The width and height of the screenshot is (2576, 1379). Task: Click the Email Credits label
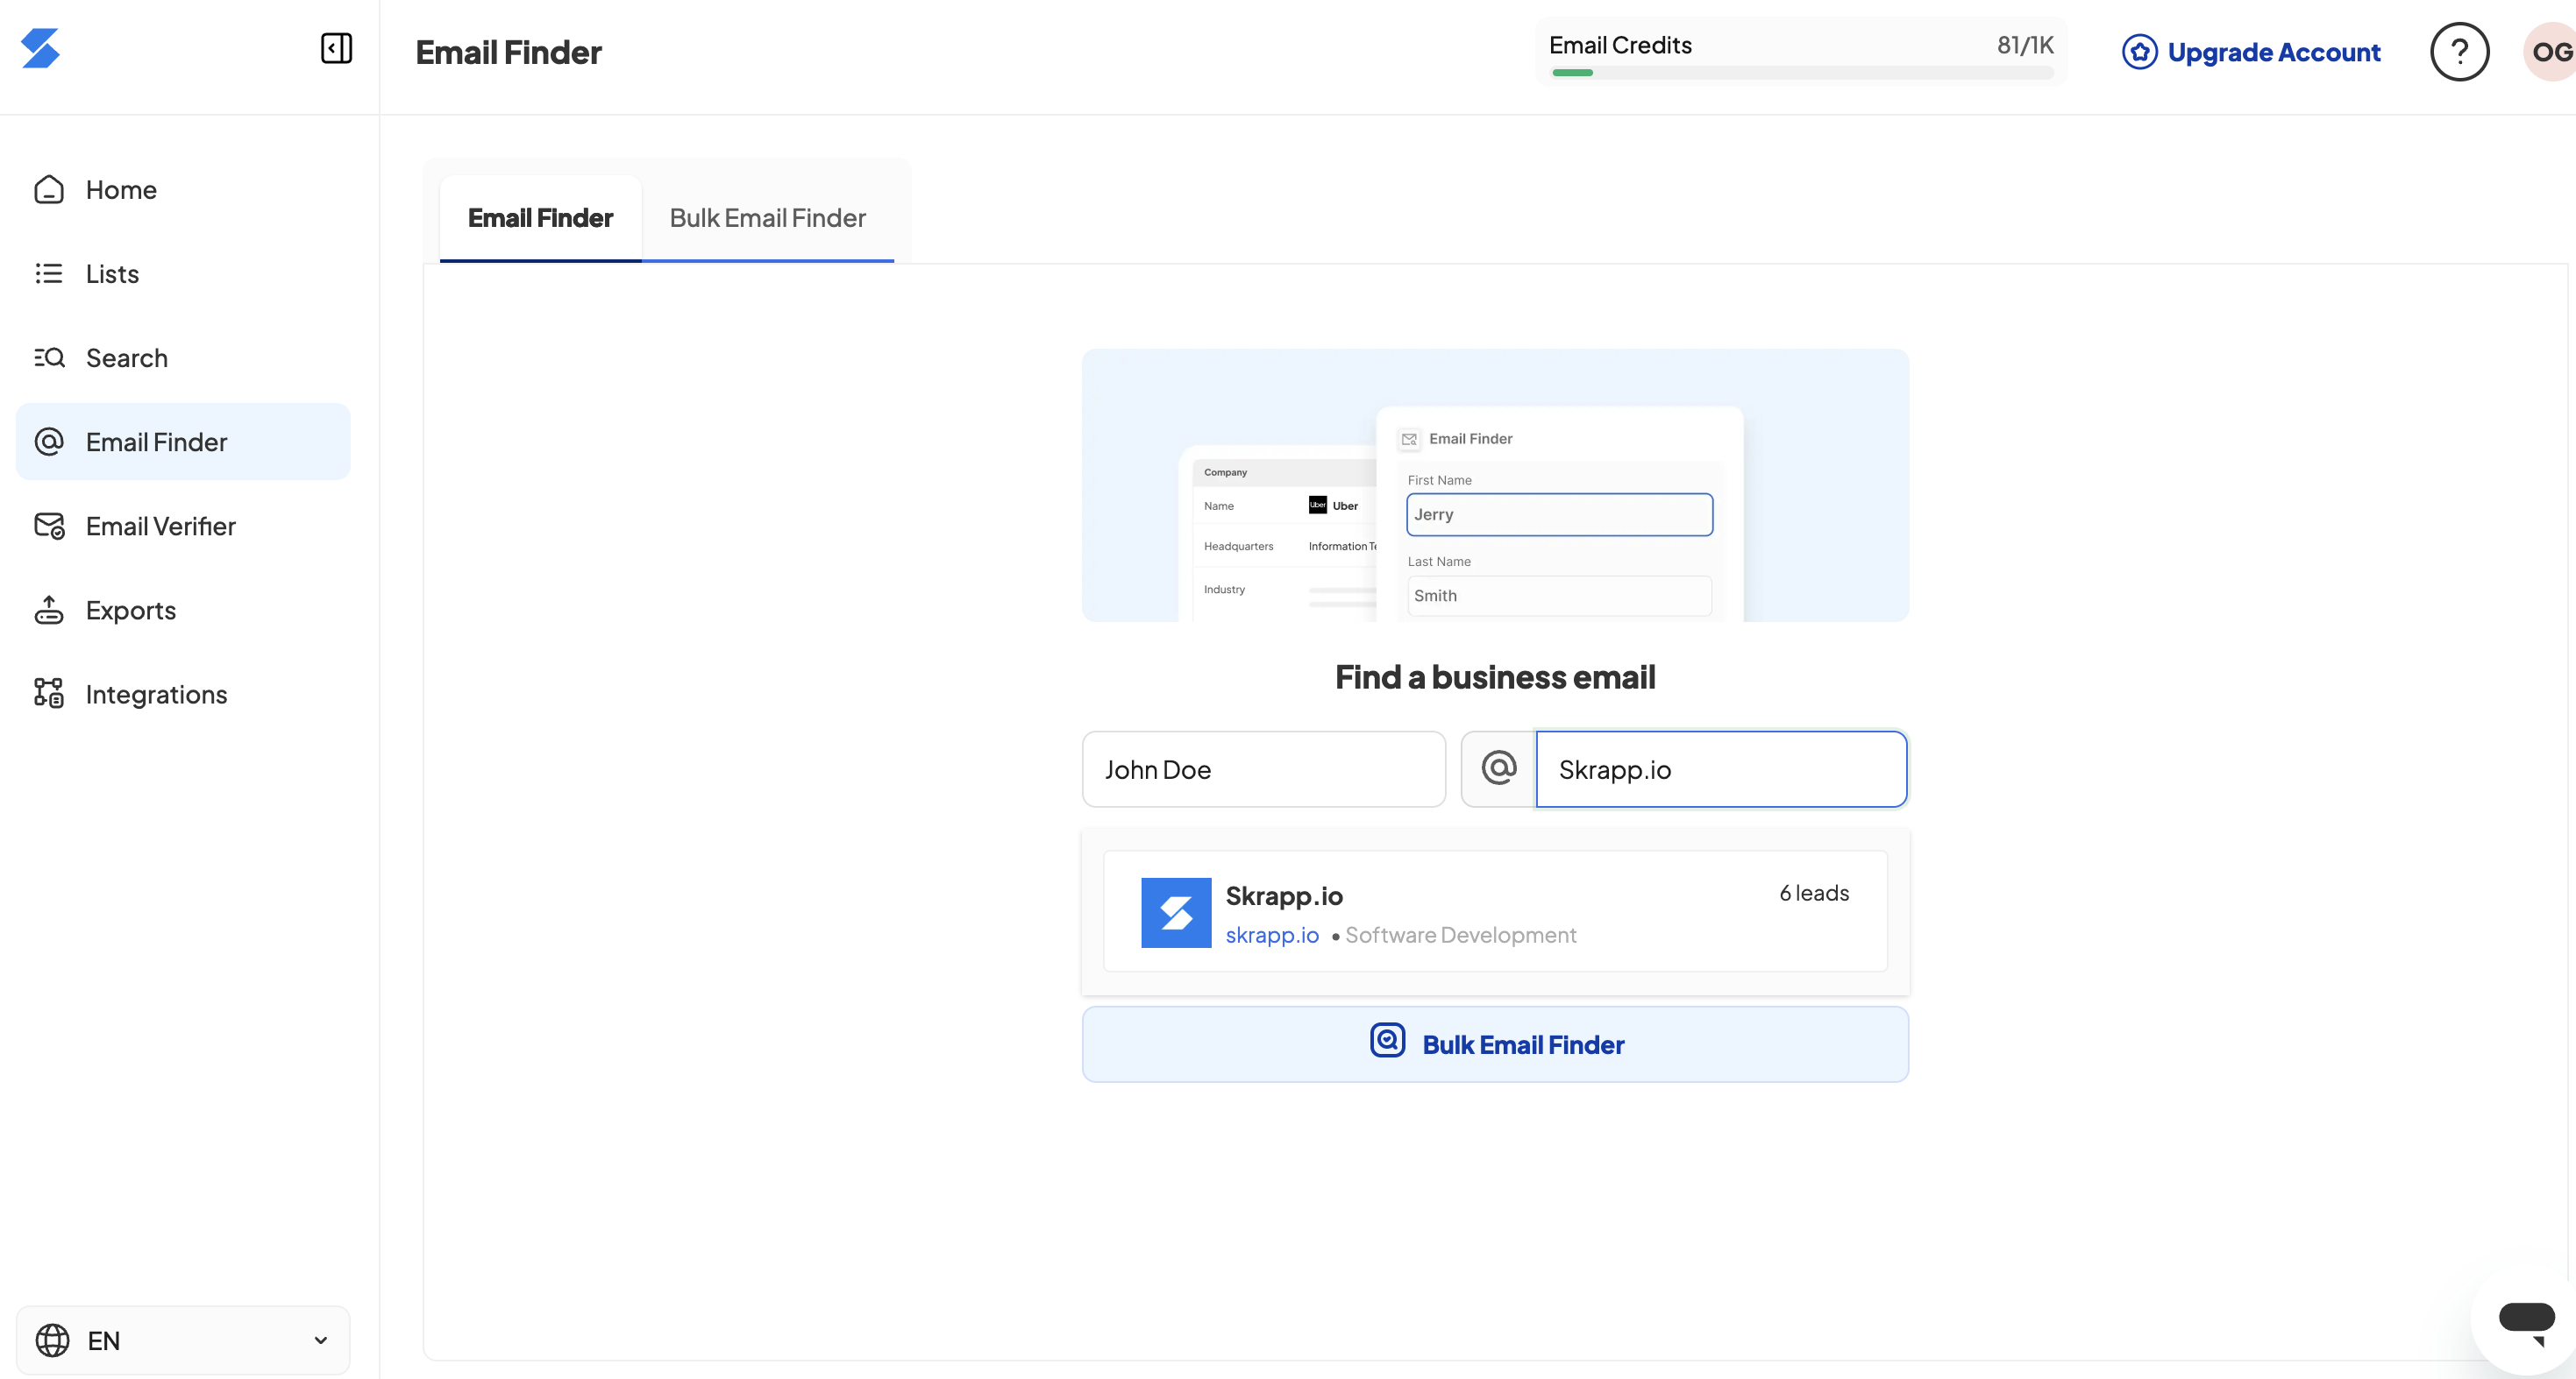pyautogui.click(x=1620, y=45)
